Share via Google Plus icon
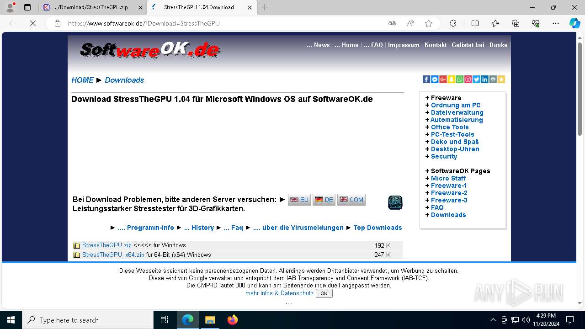This screenshot has width=585, height=329. [x=443, y=80]
